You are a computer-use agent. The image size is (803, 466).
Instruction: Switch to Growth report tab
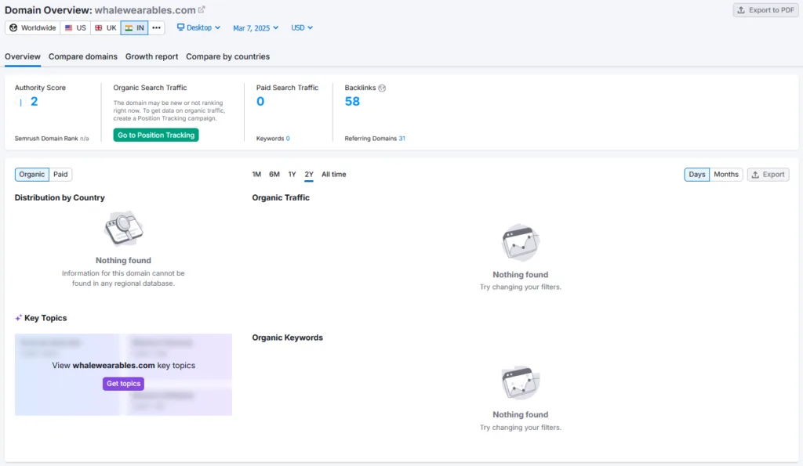pyautogui.click(x=151, y=56)
